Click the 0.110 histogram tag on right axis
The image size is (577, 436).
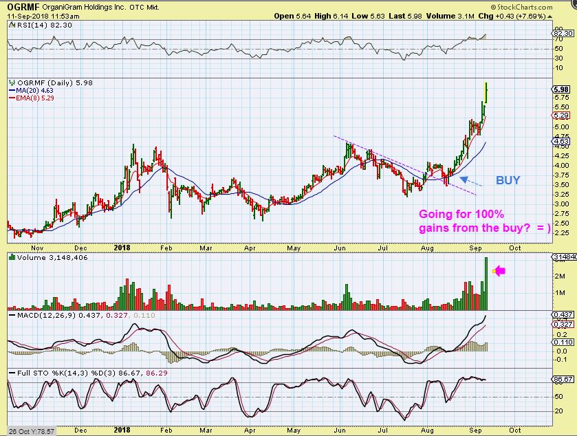563,342
